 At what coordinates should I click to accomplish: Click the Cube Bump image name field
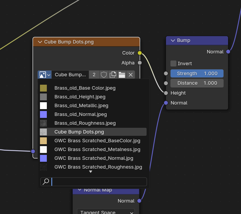tap(70, 75)
